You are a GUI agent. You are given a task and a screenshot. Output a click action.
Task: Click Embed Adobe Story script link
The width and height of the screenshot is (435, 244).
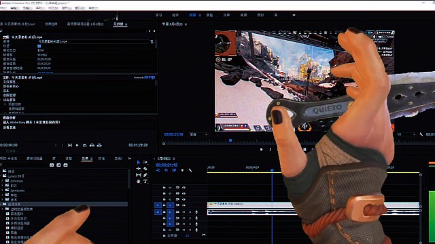pos(31,122)
